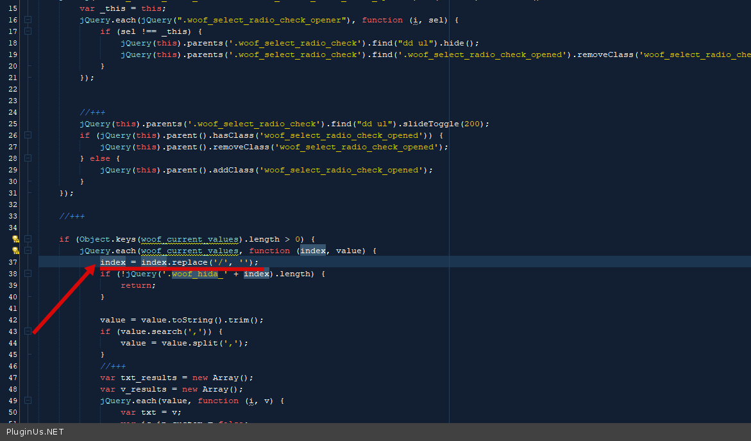The width and height of the screenshot is (751, 441).
Task: Fold the jQuery.each block at line 49
Action: [28, 401]
